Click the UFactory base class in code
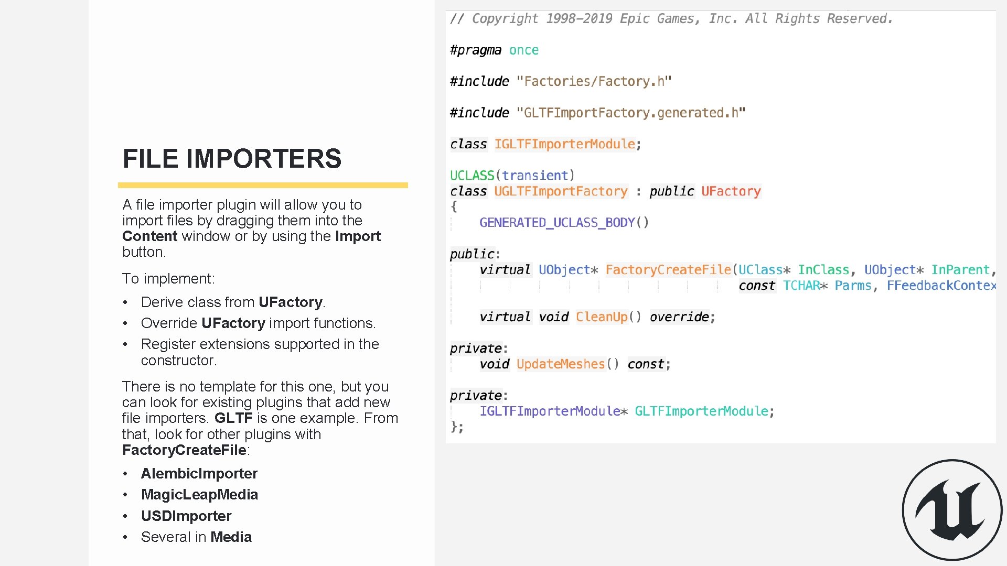1007x566 pixels. pyautogui.click(x=731, y=191)
